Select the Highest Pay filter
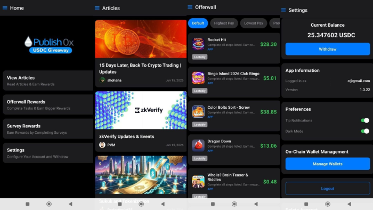This screenshot has width=373, height=210. coord(224,23)
